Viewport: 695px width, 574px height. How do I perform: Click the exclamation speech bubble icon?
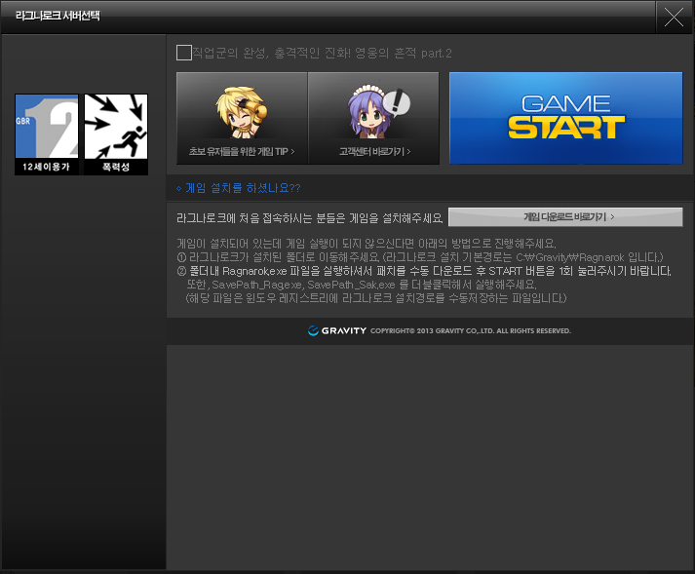tap(398, 101)
